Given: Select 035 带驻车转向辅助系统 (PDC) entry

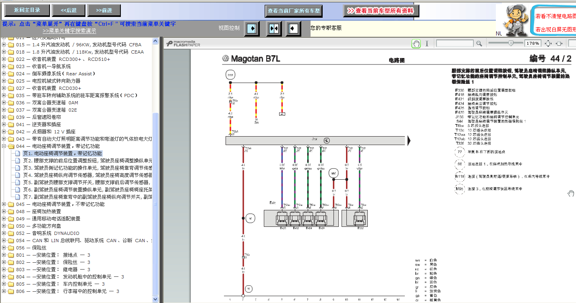Looking at the screenshot, I should pyautogui.click(x=77, y=95).
